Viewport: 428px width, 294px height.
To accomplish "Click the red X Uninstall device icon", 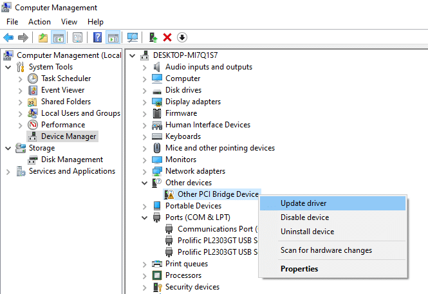I will (167, 37).
